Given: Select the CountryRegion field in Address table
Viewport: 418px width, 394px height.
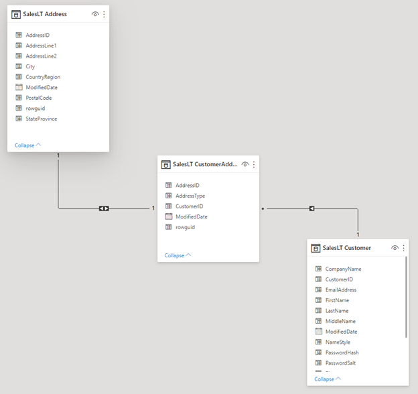Looking at the screenshot, I should (43, 77).
